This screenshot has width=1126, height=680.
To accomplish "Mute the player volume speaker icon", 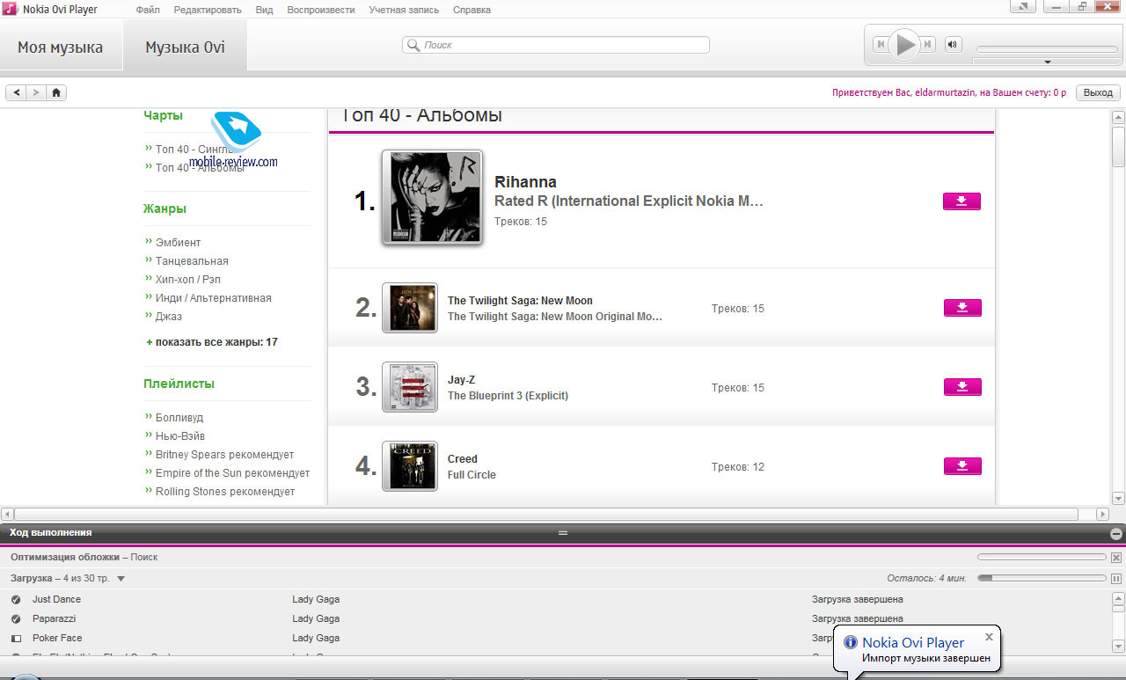I will click(x=954, y=44).
